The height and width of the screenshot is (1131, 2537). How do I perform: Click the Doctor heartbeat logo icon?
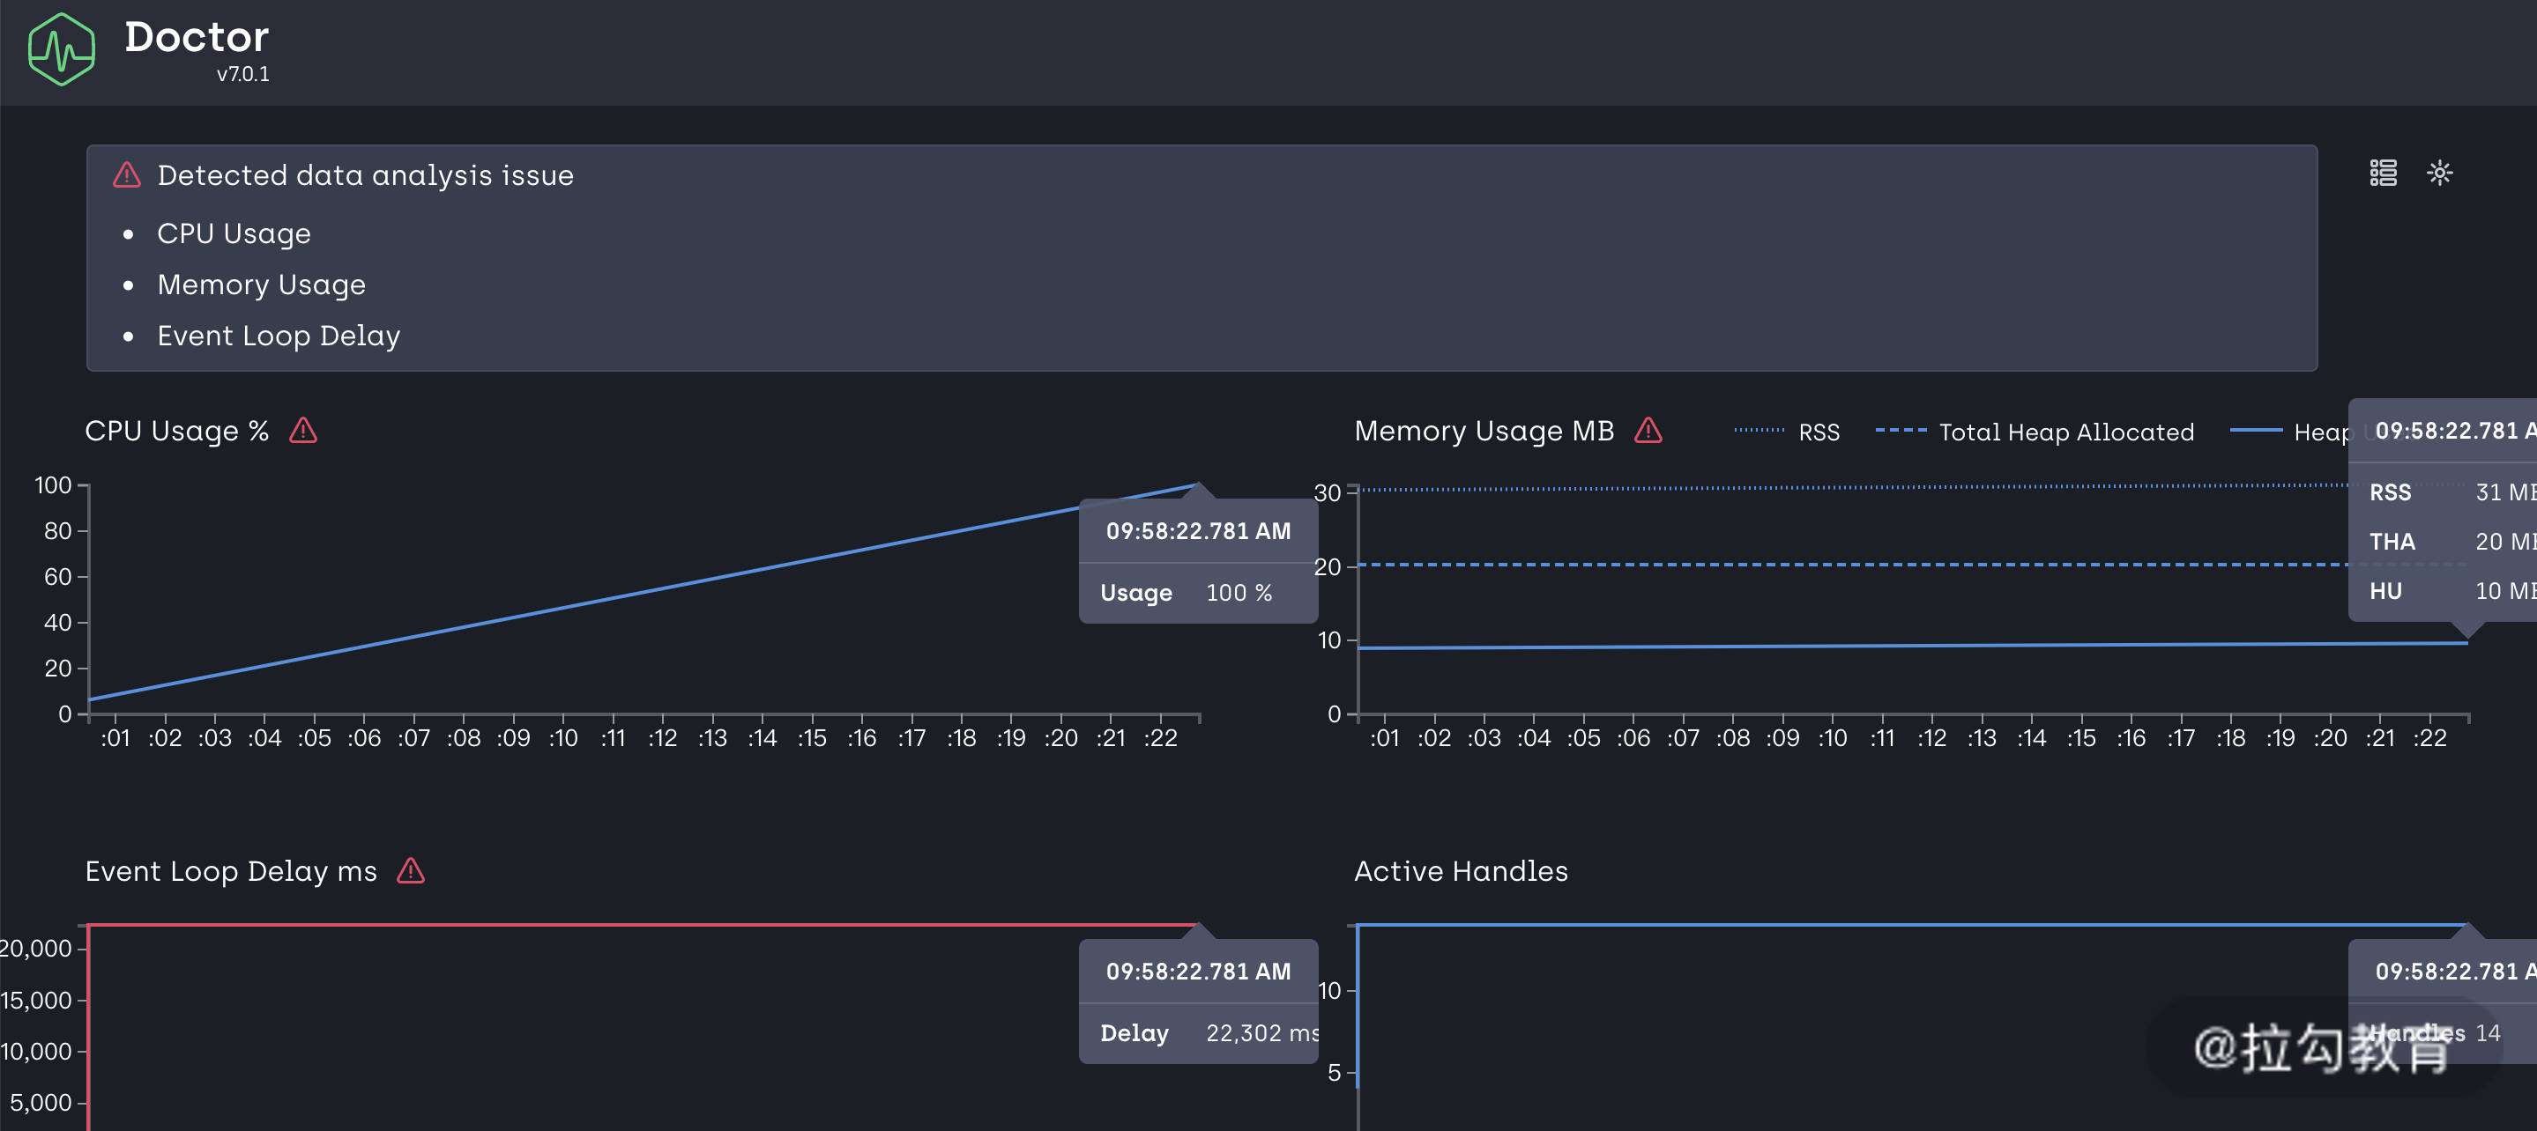pyautogui.click(x=61, y=49)
